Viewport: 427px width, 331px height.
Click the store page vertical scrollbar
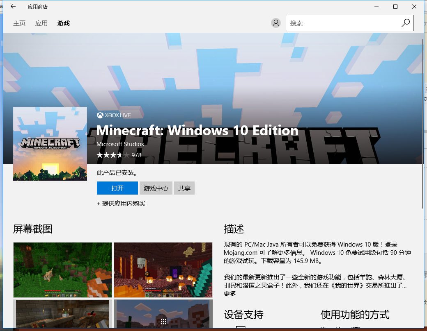[422, 124]
